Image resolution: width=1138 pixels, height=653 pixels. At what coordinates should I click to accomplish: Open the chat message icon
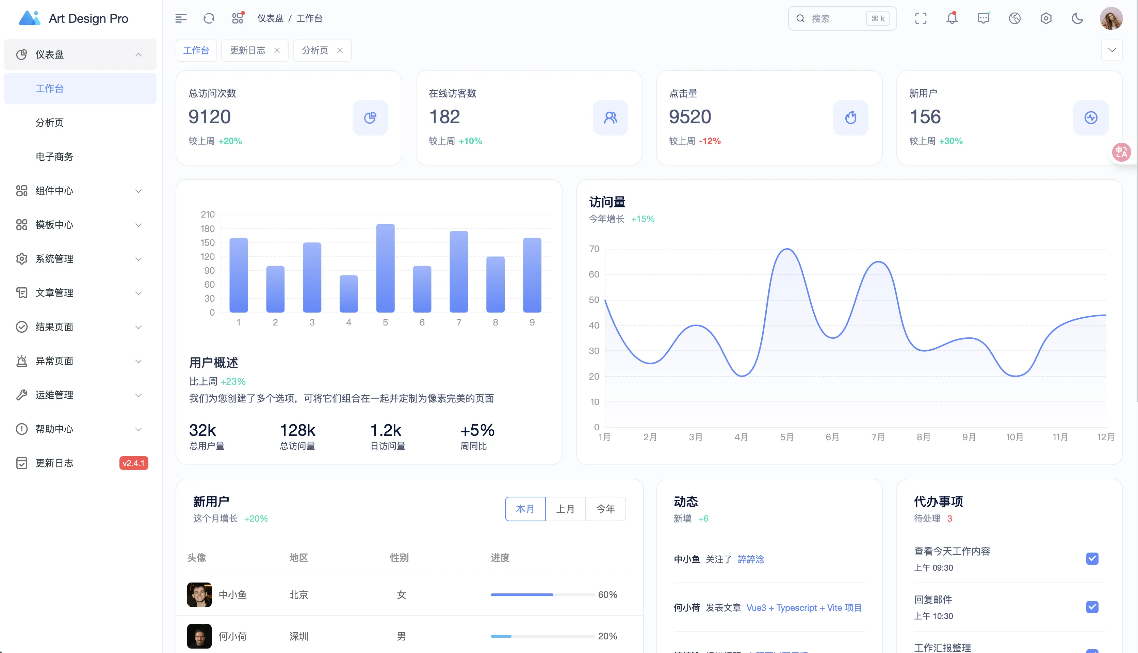click(x=983, y=18)
